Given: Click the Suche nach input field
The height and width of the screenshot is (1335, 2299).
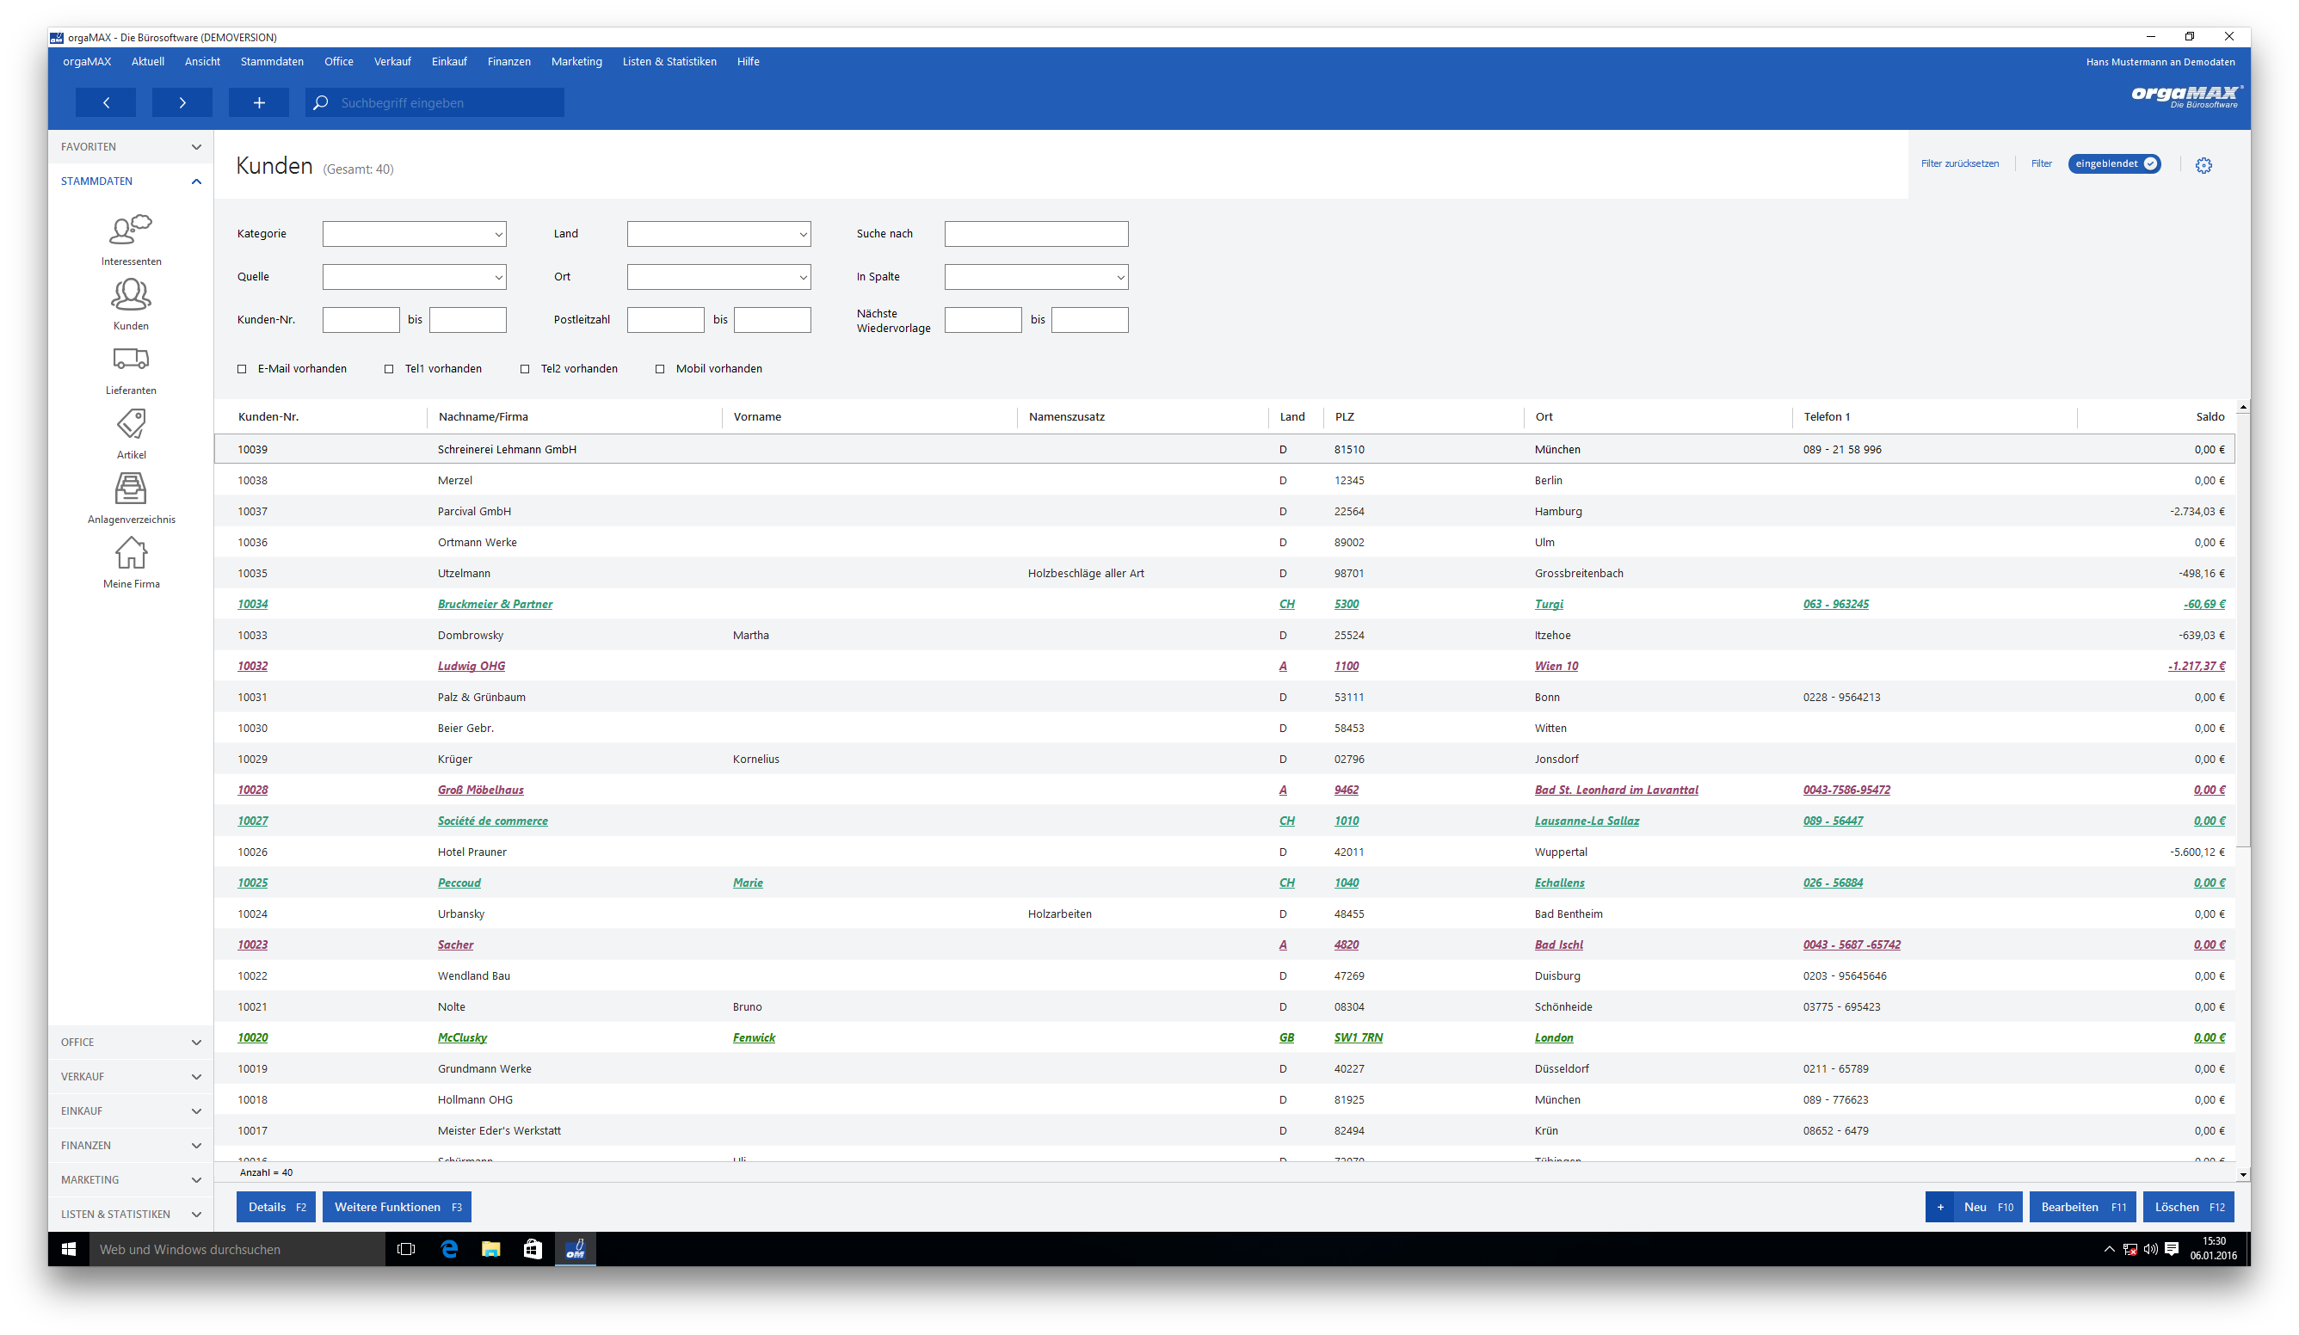Looking at the screenshot, I should click(1037, 234).
